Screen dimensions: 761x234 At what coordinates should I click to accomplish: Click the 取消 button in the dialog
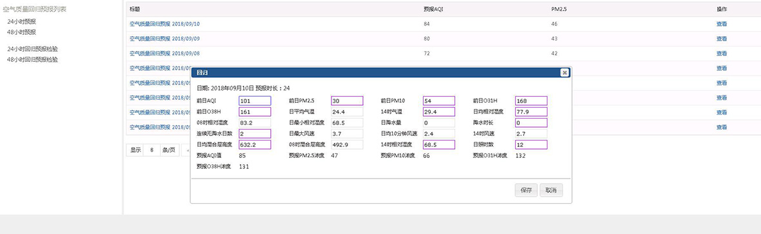tap(551, 190)
